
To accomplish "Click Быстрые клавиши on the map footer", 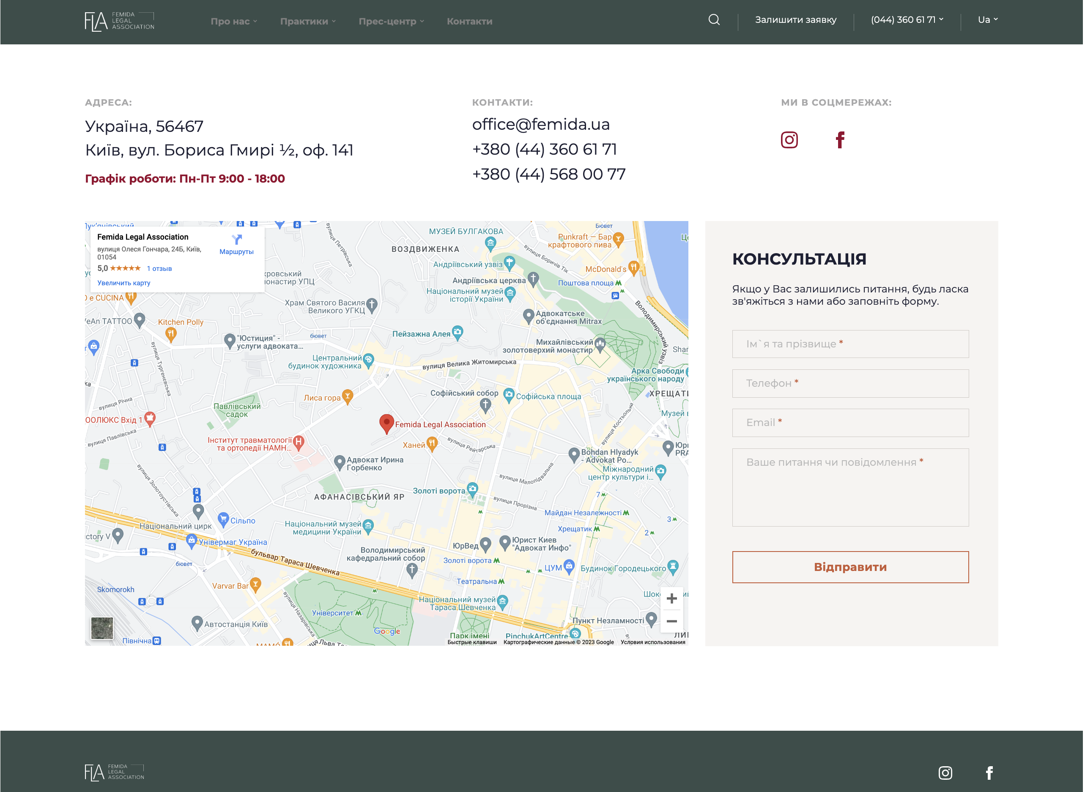I will pyautogui.click(x=472, y=642).
